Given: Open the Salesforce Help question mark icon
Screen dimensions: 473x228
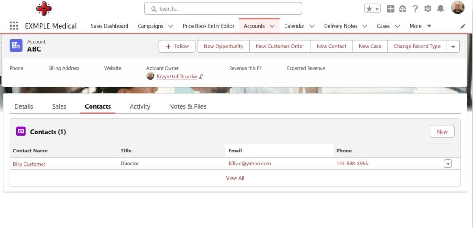Looking at the screenshot, I should (415, 9).
